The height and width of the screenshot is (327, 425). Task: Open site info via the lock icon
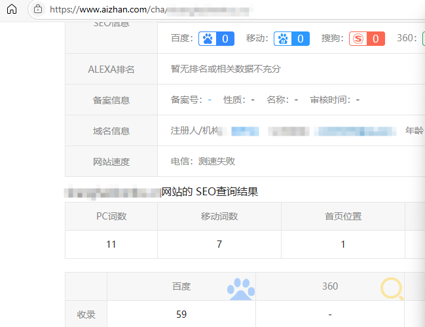pos(38,9)
